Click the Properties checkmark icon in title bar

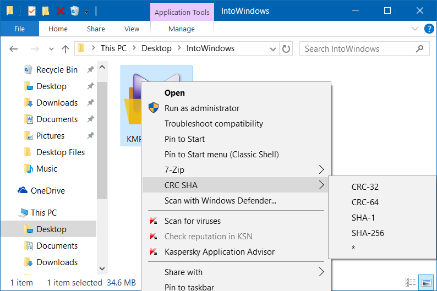pos(32,10)
